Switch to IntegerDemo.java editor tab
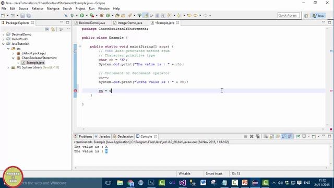 coord(130,23)
